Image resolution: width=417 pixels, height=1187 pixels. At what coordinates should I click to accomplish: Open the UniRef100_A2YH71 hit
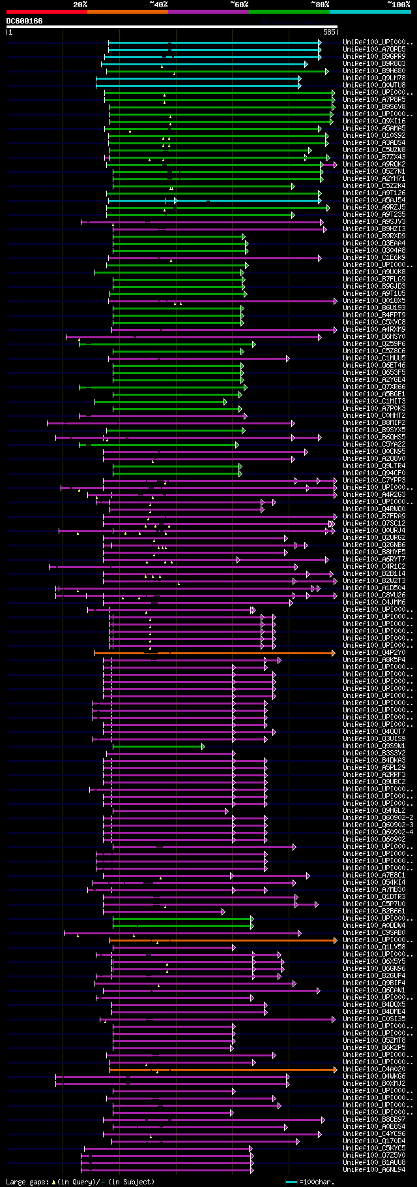point(374,179)
